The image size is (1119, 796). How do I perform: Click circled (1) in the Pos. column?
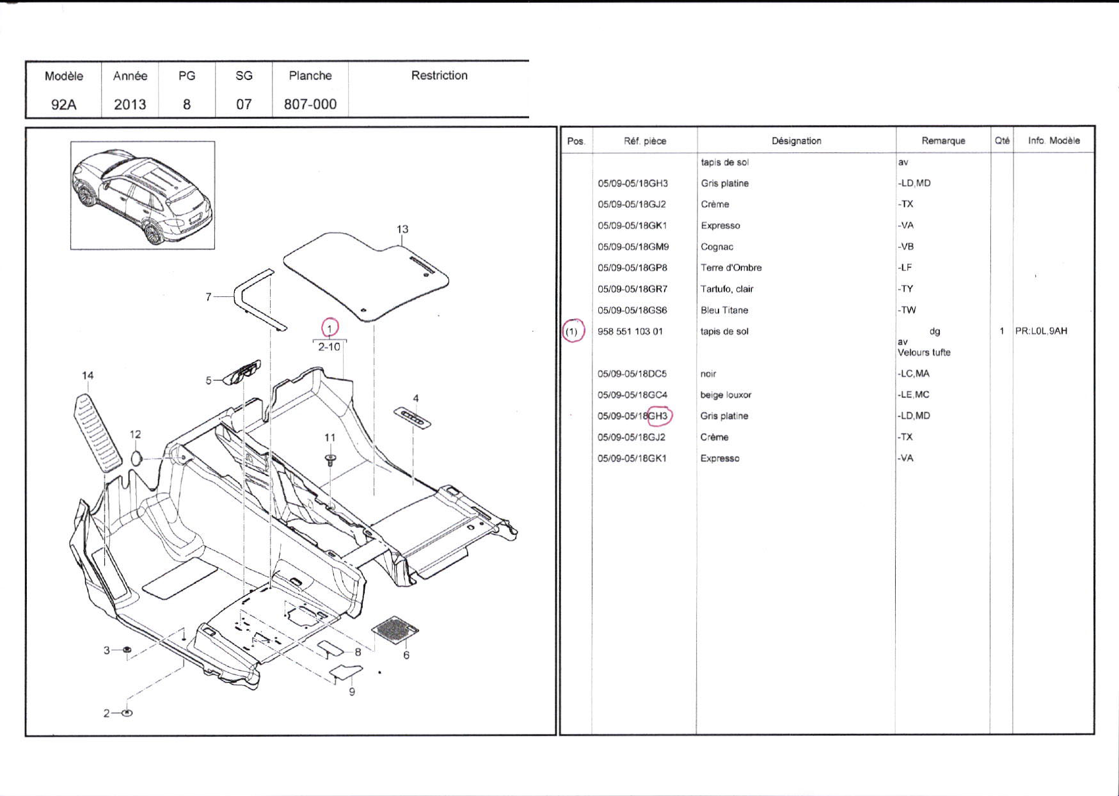coord(573,331)
